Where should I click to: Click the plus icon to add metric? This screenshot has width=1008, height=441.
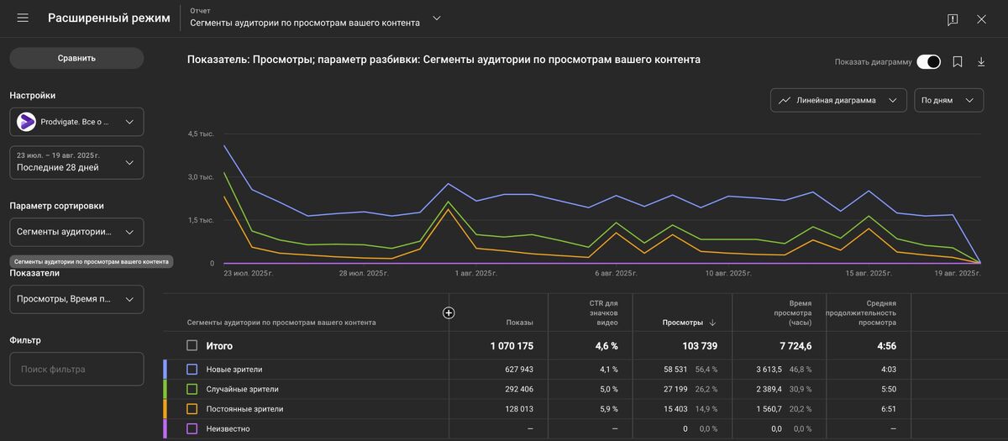click(x=449, y=312)
